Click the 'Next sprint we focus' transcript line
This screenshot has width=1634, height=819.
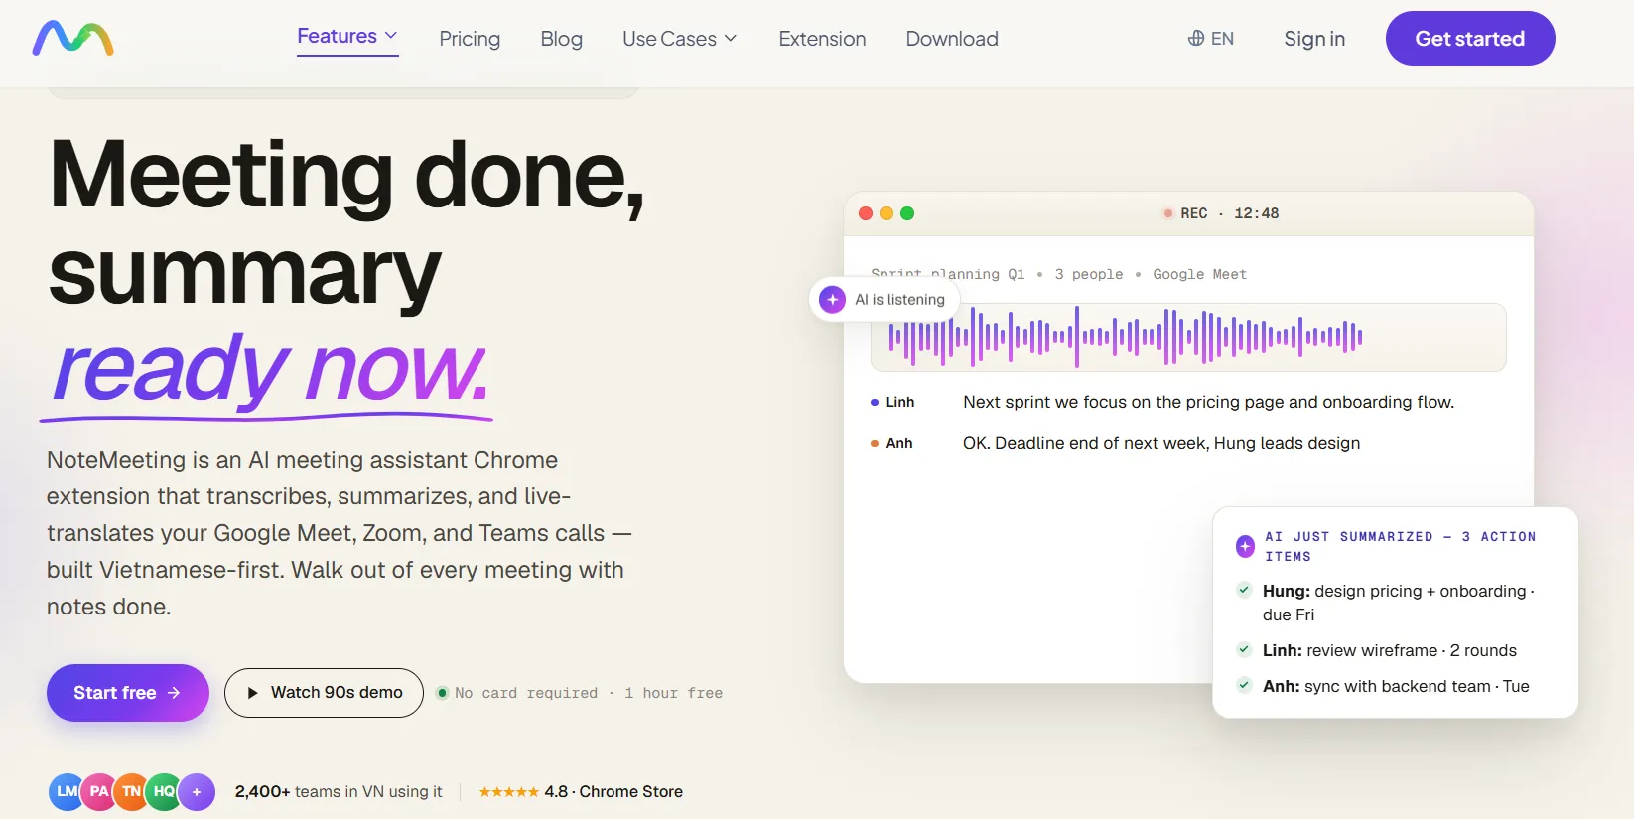pyautogui.click(x=1208, y=402)
